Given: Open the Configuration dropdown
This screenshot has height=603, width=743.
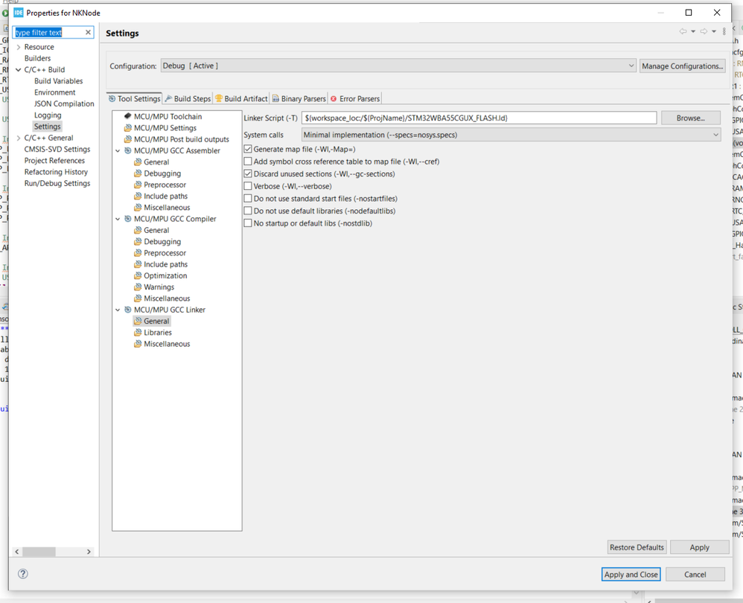Looking at the screenshot, I should 398,66.
